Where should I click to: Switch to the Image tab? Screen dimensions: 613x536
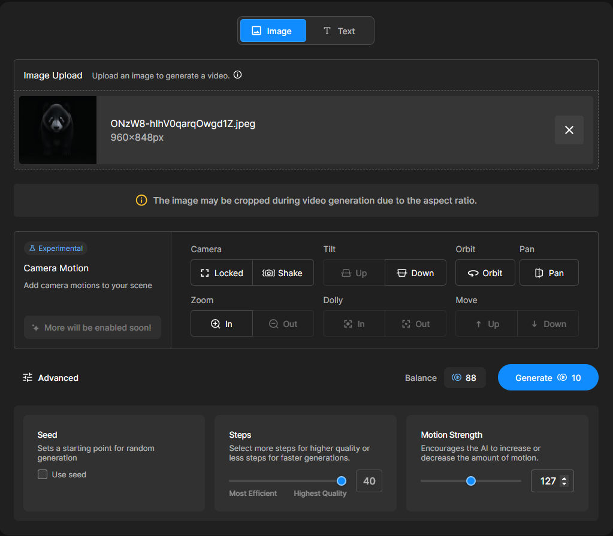273,31
